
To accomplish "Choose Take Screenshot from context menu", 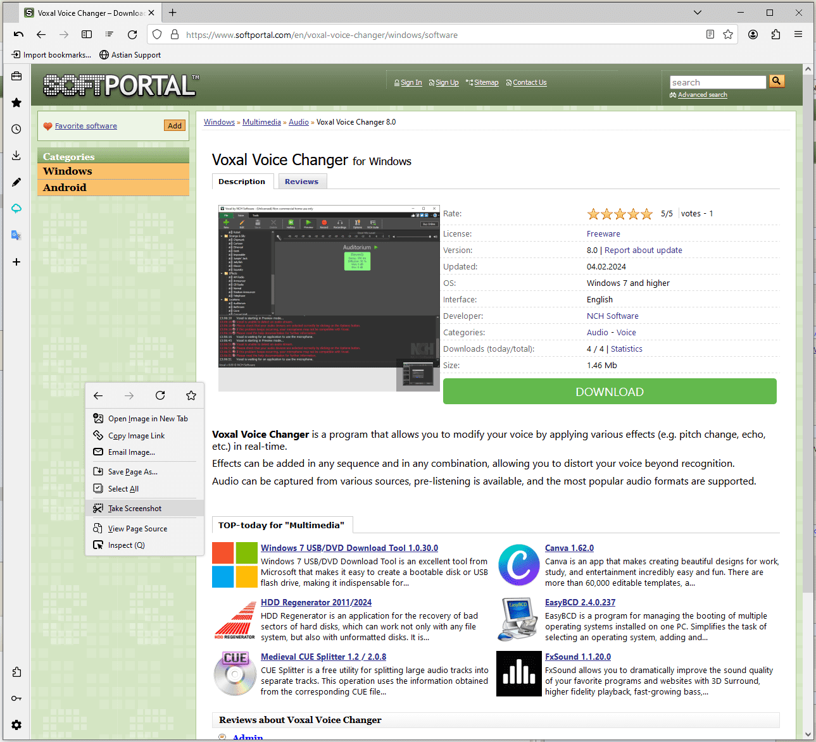I will 144,509.
